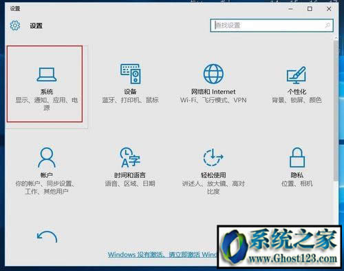Click the 系统 title label

click(x=47, y=92)
